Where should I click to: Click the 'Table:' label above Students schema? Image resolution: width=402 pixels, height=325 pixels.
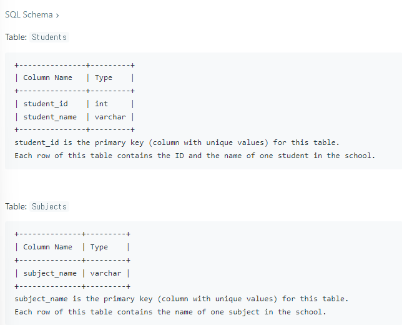(16, 37)
